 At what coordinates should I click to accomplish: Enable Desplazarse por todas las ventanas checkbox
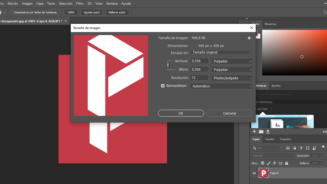11,12
